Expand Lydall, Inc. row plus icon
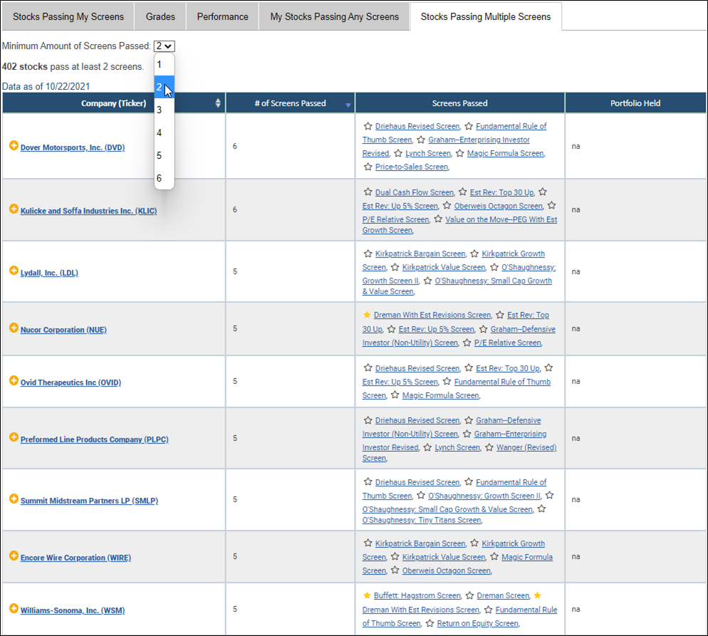The width and height of the screenshot is (708, 636). pos(14,271)
